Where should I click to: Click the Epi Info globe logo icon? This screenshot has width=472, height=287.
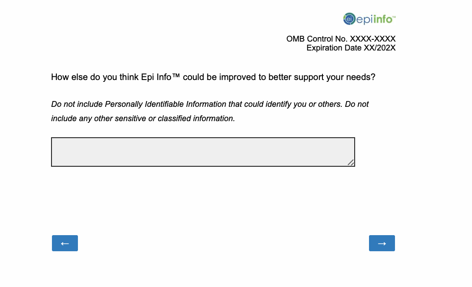[349, 19]
